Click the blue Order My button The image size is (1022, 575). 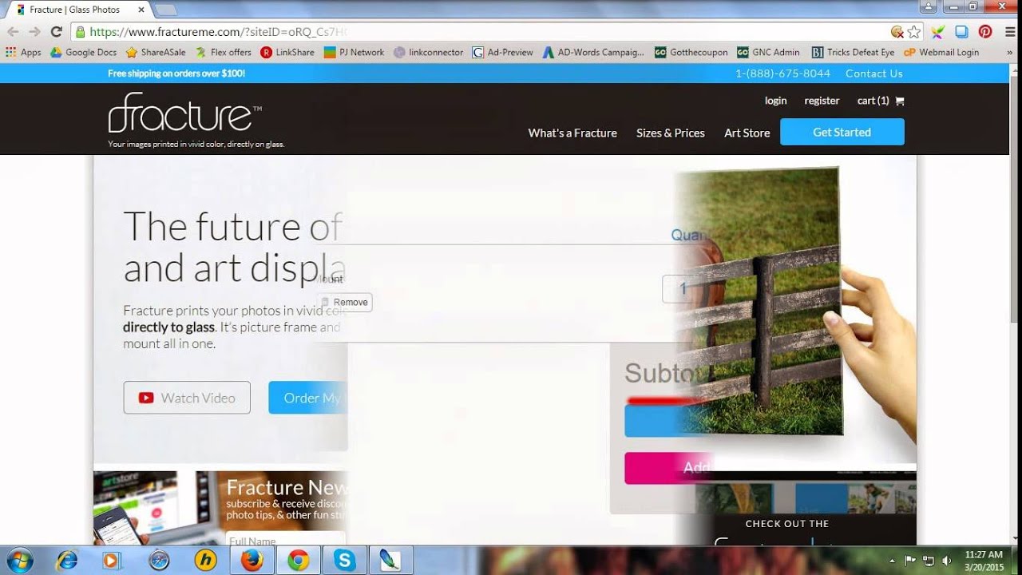coord(308,398)
